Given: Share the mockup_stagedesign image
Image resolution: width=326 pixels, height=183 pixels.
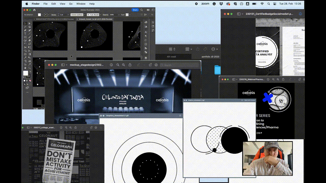Looking at the screenshot, I should tap(130, 65).
